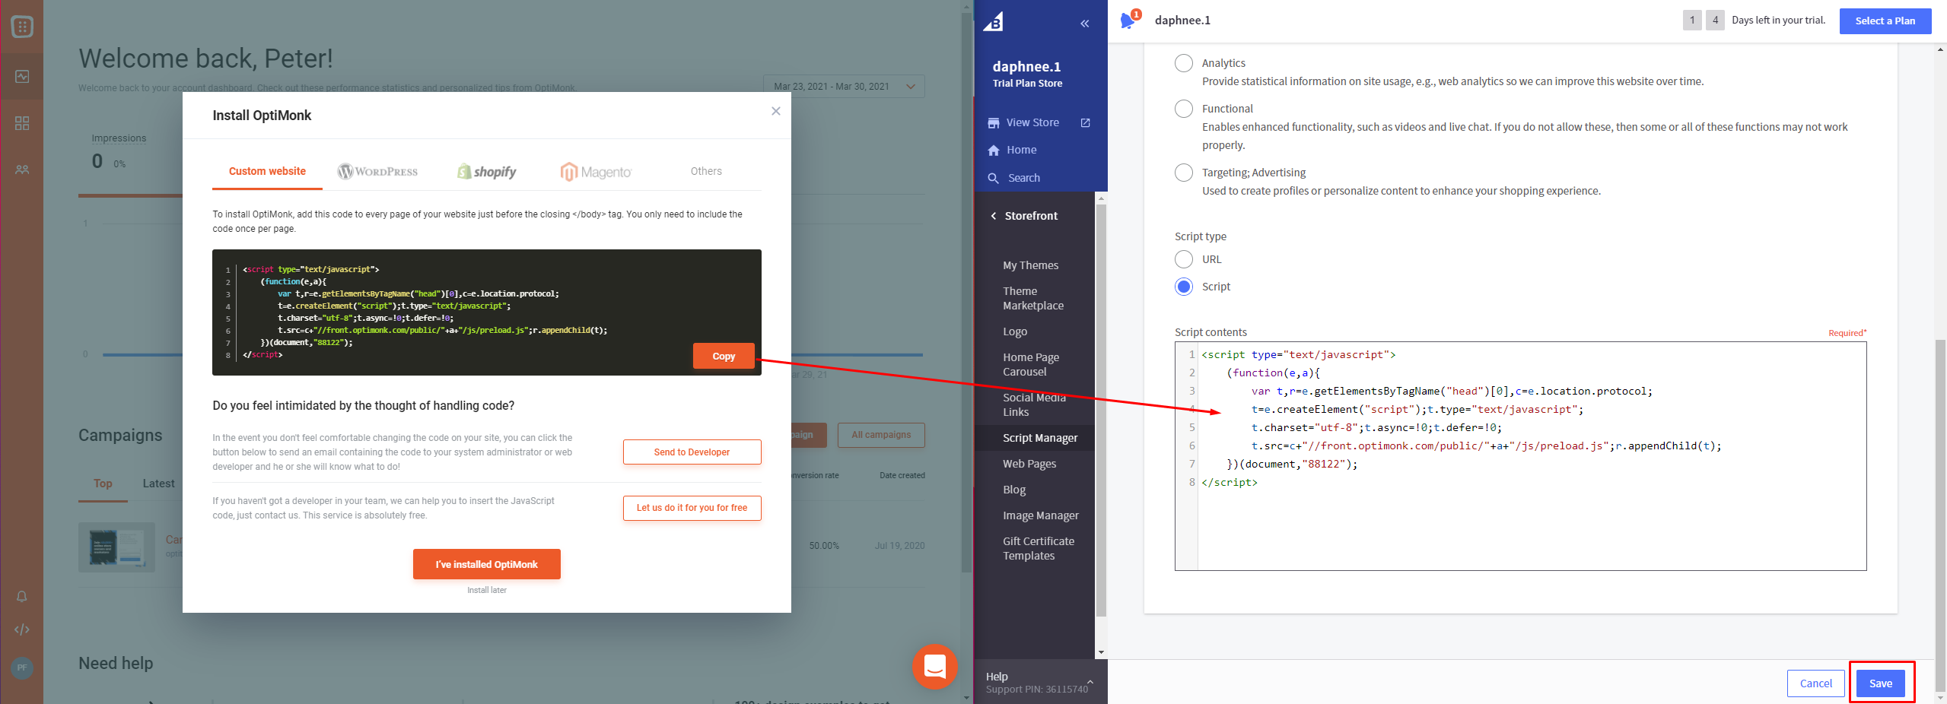This screenshot has height=704, width=1947.
Task: Click Let us do it for you for free
Action: pos(692,508)
